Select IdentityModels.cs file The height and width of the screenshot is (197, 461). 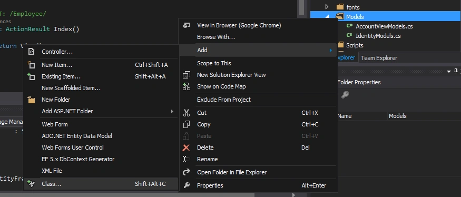(x=378, y=36)
